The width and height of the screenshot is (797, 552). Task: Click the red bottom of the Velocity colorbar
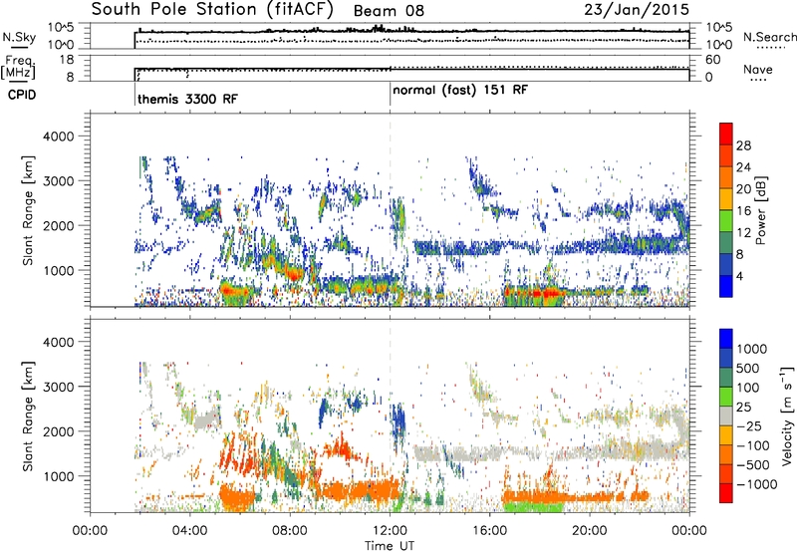(726, 493)
